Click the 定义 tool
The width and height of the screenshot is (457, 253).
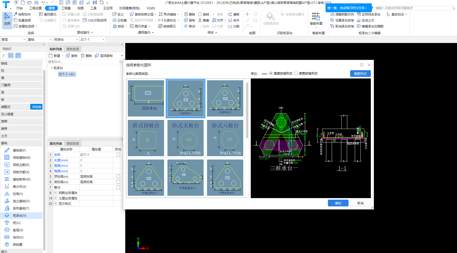118,14
